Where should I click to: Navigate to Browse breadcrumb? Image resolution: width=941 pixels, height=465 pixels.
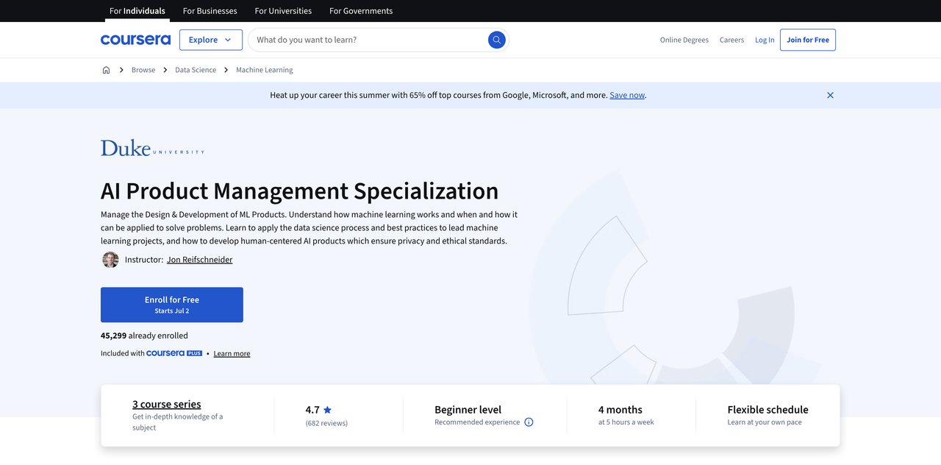click(x=143, y=70)
